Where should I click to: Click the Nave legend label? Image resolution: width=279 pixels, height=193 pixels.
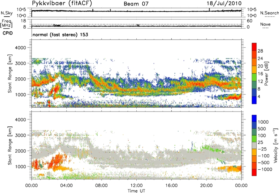[x=265, y=24]
